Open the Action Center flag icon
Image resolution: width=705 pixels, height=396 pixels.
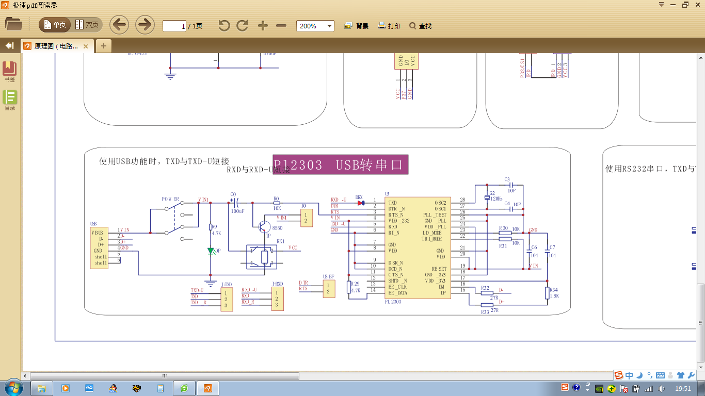point(624,388)
